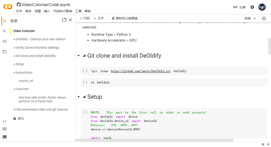Click the GitHub icon beside the notebook title

[x=19, y=5]
